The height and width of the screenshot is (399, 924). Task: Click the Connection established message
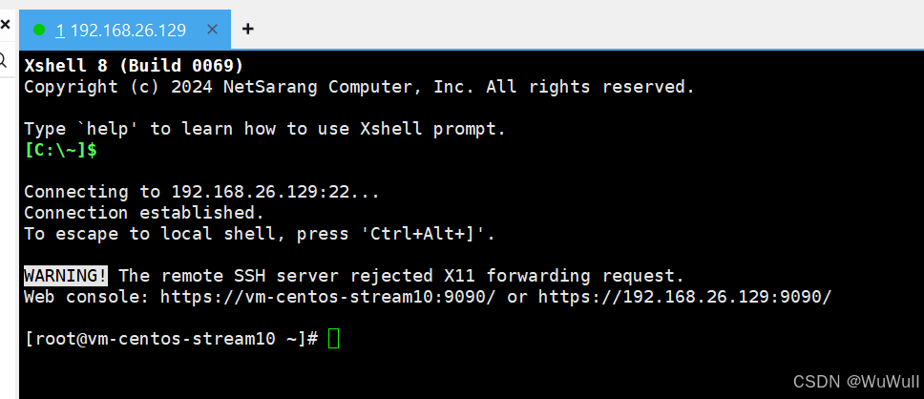tap(144, 213)
